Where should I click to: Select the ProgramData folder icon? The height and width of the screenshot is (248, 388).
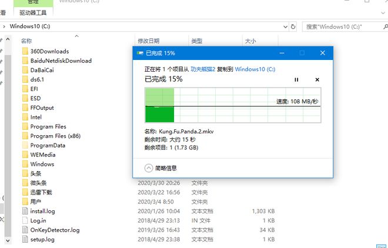click(x=25, y=145)
